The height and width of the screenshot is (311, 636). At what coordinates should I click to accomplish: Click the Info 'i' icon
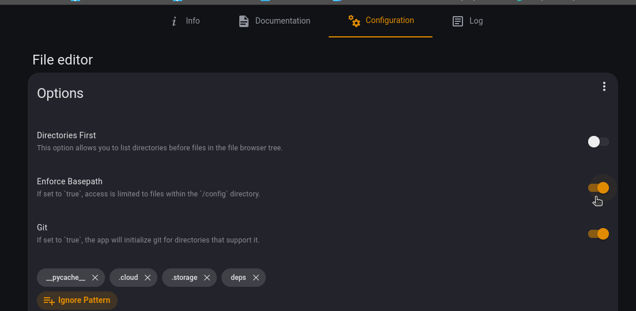(x=174, y=21)
